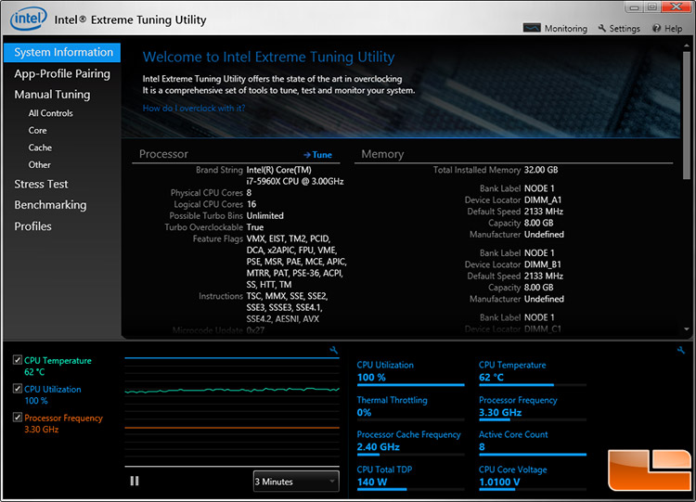Screen dimensions: 696x502
Task: Click Possible Turbo Bins Unlimited value
Action: [264, 215]
